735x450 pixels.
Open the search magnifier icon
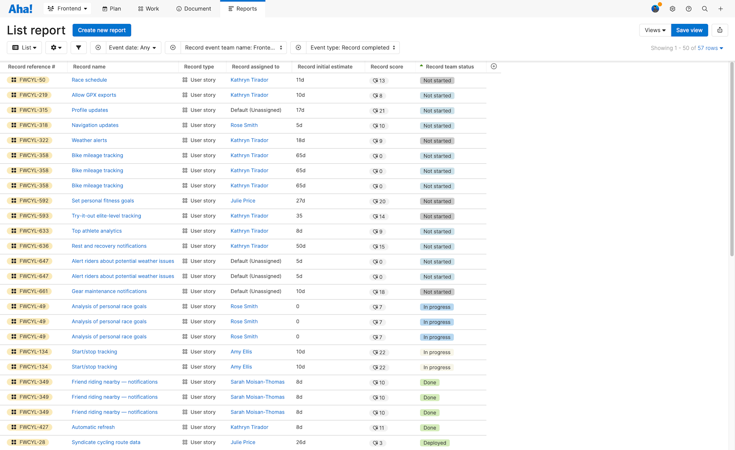pos(704,9)
